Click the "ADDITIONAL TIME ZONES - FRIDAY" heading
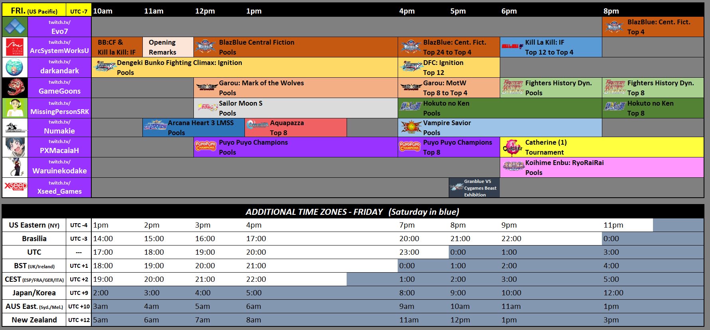 (x=314, y=212)
